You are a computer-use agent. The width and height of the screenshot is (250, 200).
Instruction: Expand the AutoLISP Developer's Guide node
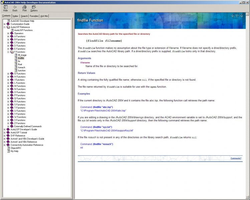[4, 129]
